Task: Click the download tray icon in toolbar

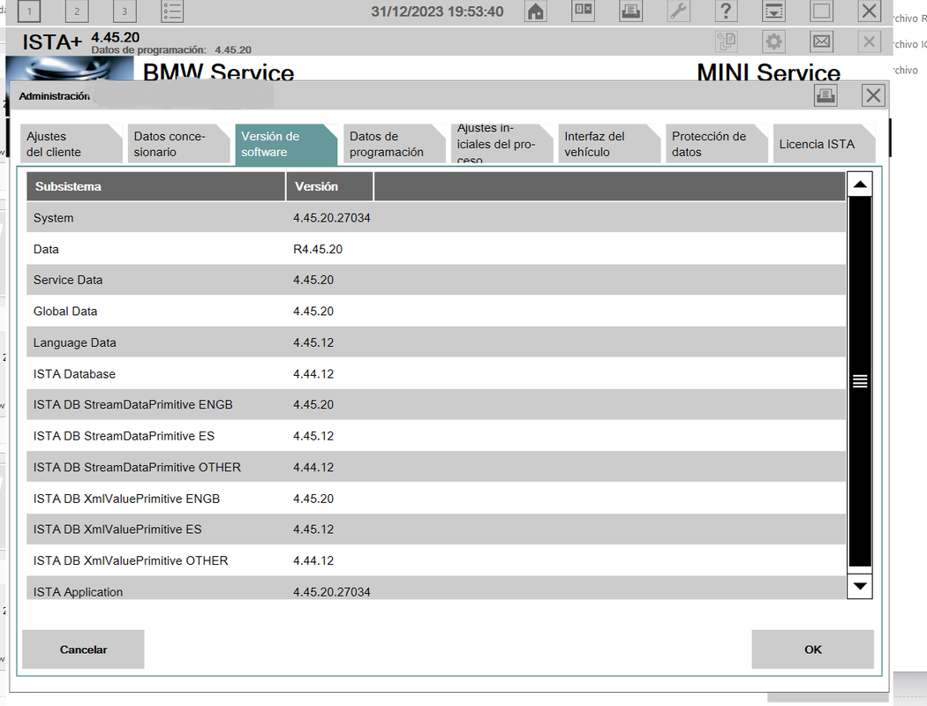Action: [x=774, y=11]
